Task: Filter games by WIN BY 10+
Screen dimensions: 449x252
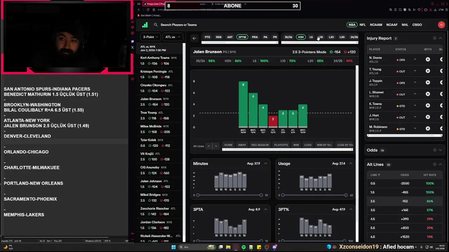Action: coord(324,145)
